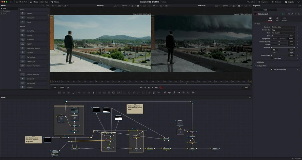Choose the BumpMap texture tool
The width and height of the screenshot is (302, 160).
pos(33,31)
